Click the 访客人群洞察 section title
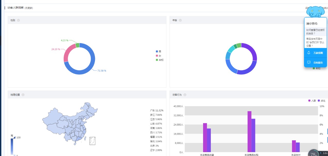The image size is (328, 156). click(x=15, y=8)
